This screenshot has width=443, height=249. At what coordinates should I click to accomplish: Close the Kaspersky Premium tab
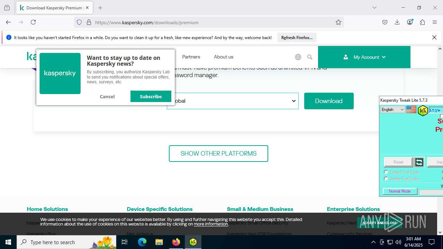[87, 8]
